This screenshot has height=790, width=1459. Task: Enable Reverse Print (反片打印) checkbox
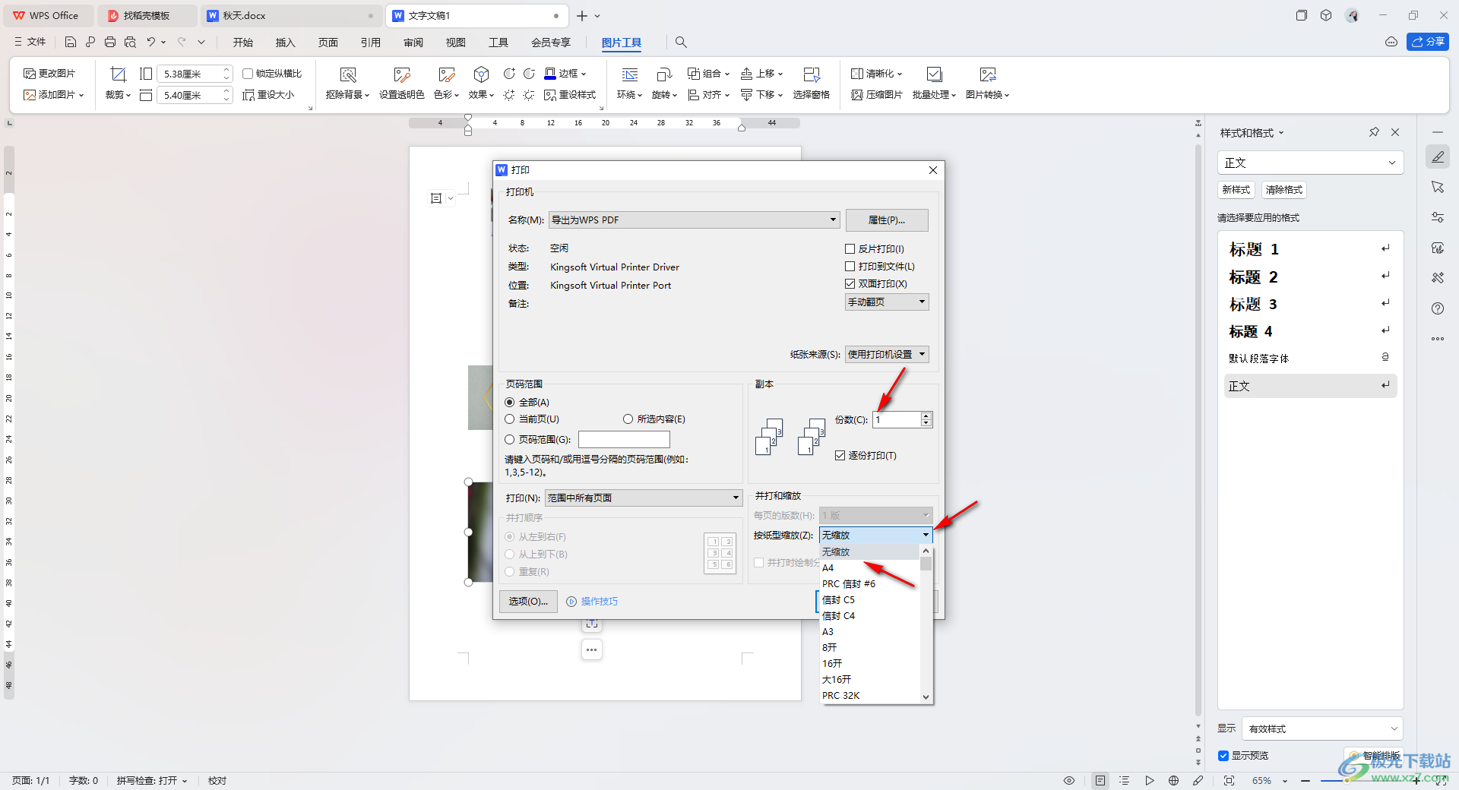850,249
